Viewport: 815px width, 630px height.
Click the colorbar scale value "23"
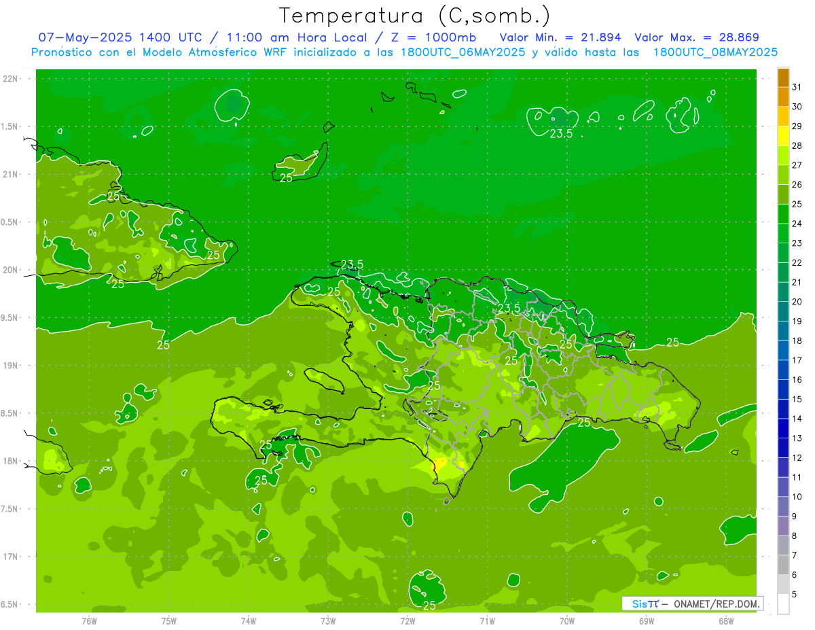click(x=797, y=243)
